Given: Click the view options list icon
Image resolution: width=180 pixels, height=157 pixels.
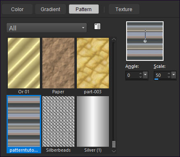Looking at the screenshot, I should point(97,26).
